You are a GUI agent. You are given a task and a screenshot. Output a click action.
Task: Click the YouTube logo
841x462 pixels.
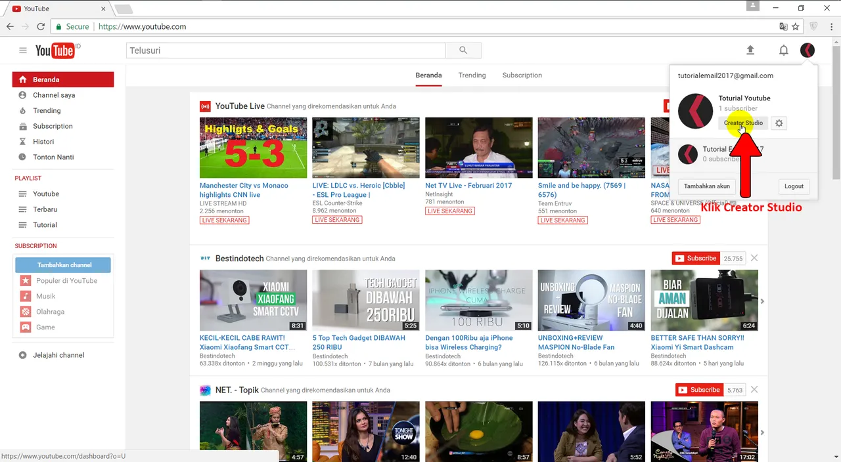[x=57, y=51]
